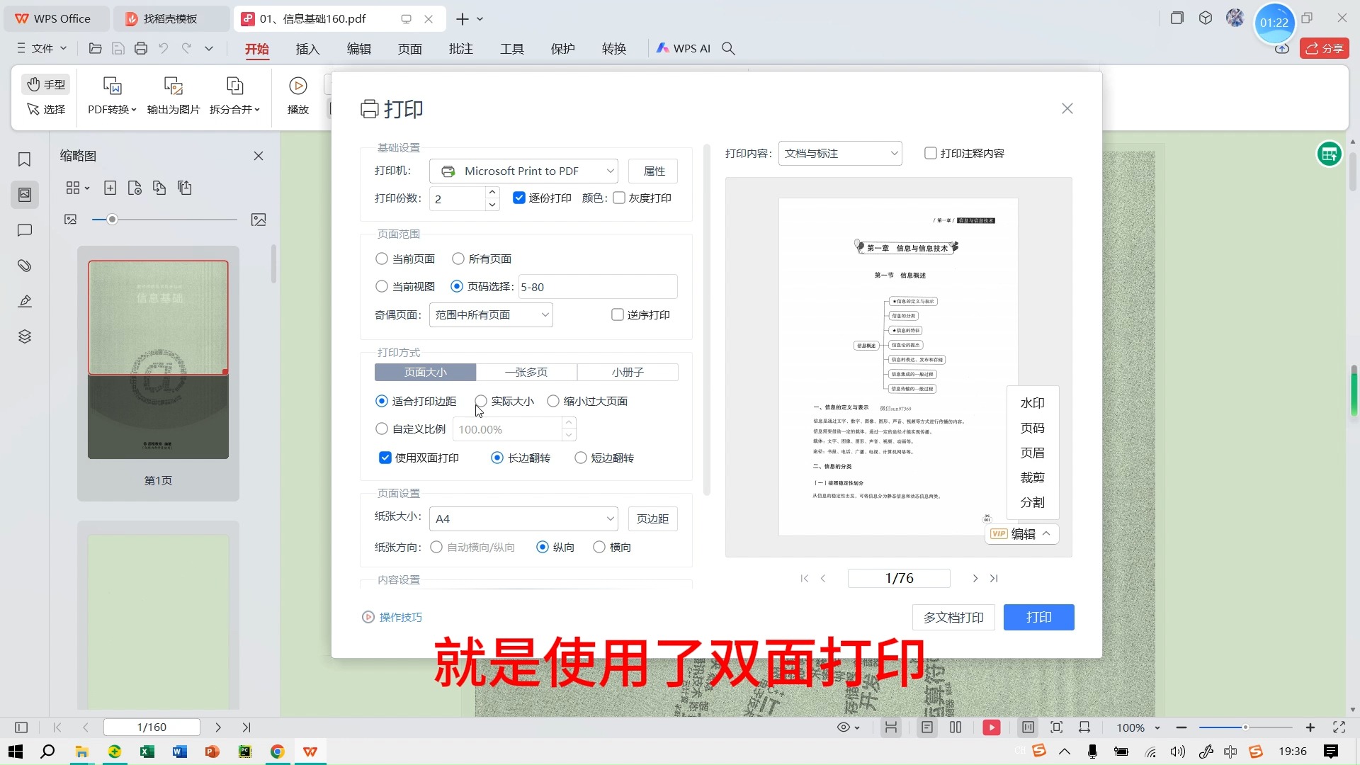Click the 多文档打印 button
Viewport: 1360px width, 765px height.
[x=953, y=617]
